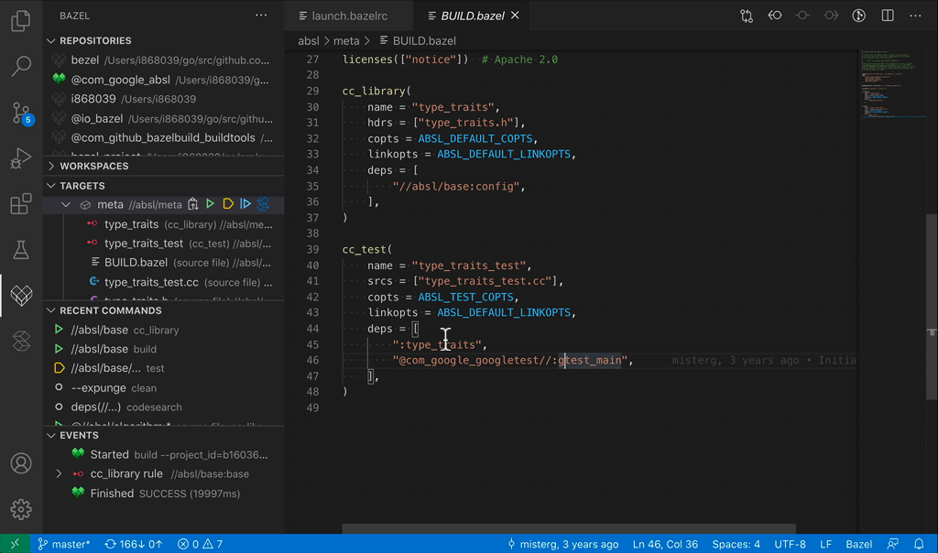Click the absl breadcrumb segment
The height and width of the screenshot is (553, 938).
click(x=309, y=40)
